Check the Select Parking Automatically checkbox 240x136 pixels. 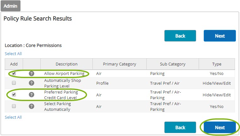click(x=14, y=106)
